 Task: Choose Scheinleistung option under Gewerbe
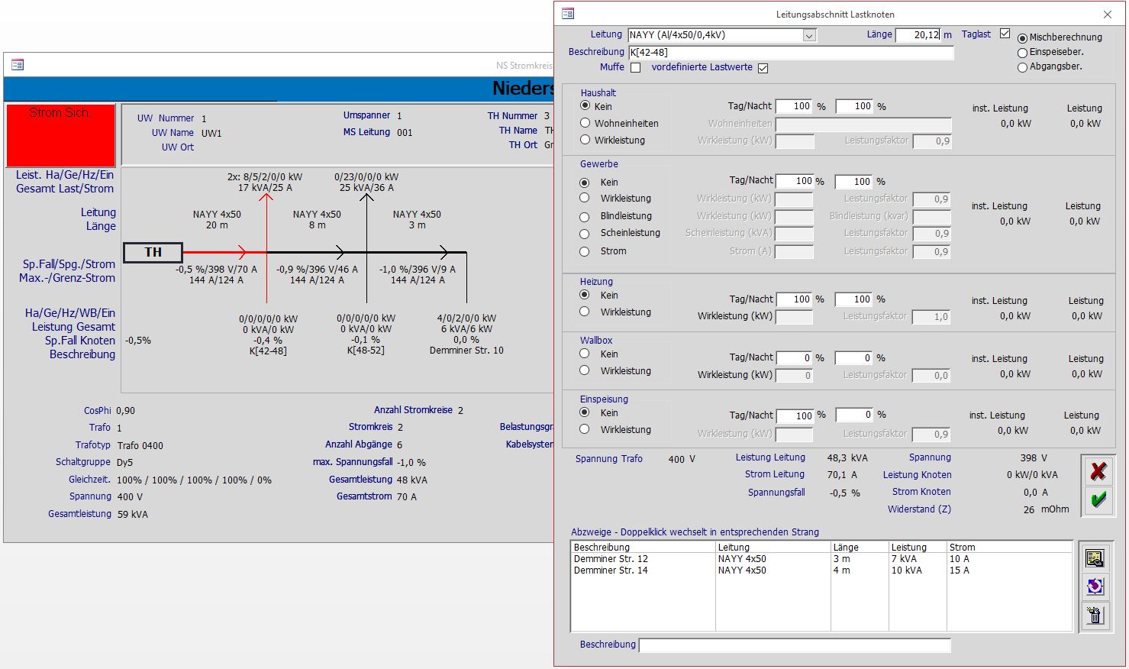click(585, 234)
